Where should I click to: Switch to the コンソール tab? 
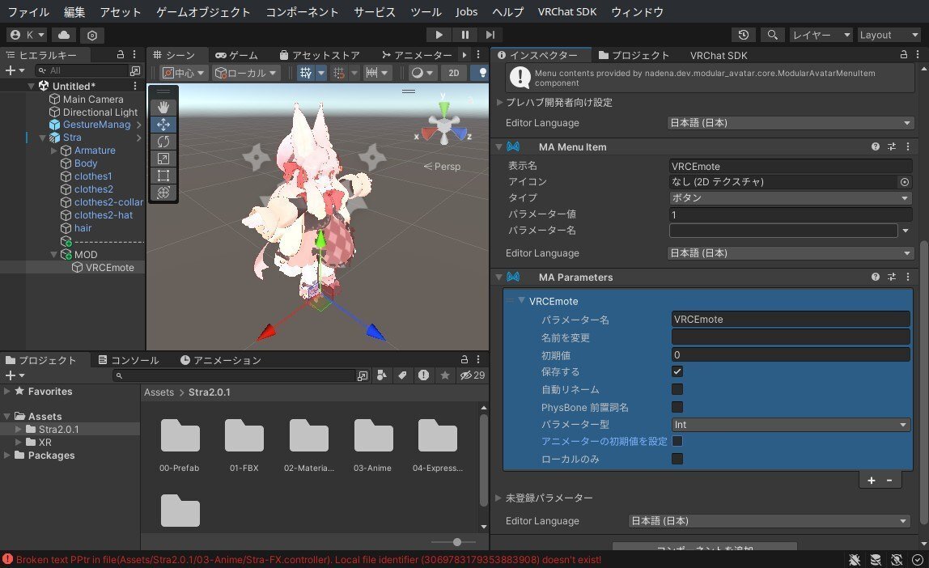pos(129,360)
